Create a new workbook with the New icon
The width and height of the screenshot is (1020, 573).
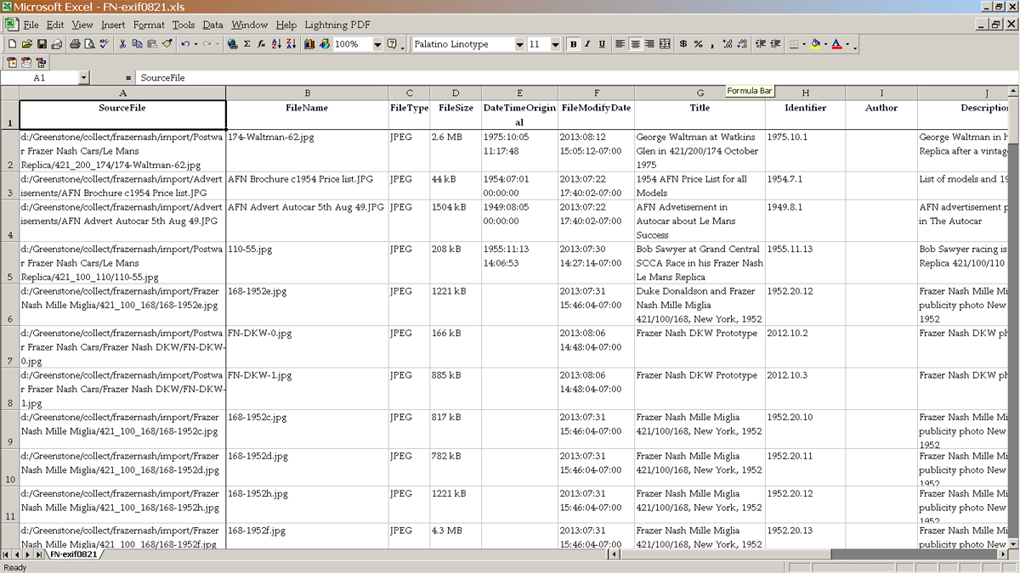tap(13, 44)
